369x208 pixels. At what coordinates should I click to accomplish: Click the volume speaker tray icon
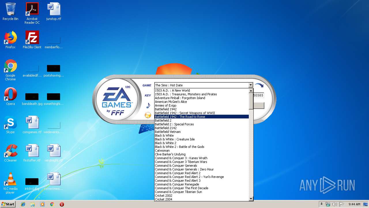tap(334, 204)
